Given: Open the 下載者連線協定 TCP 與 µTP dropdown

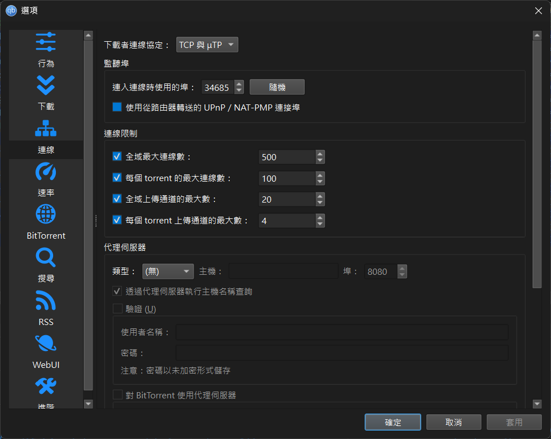Looking at the screenshot, I should (207, 45).
